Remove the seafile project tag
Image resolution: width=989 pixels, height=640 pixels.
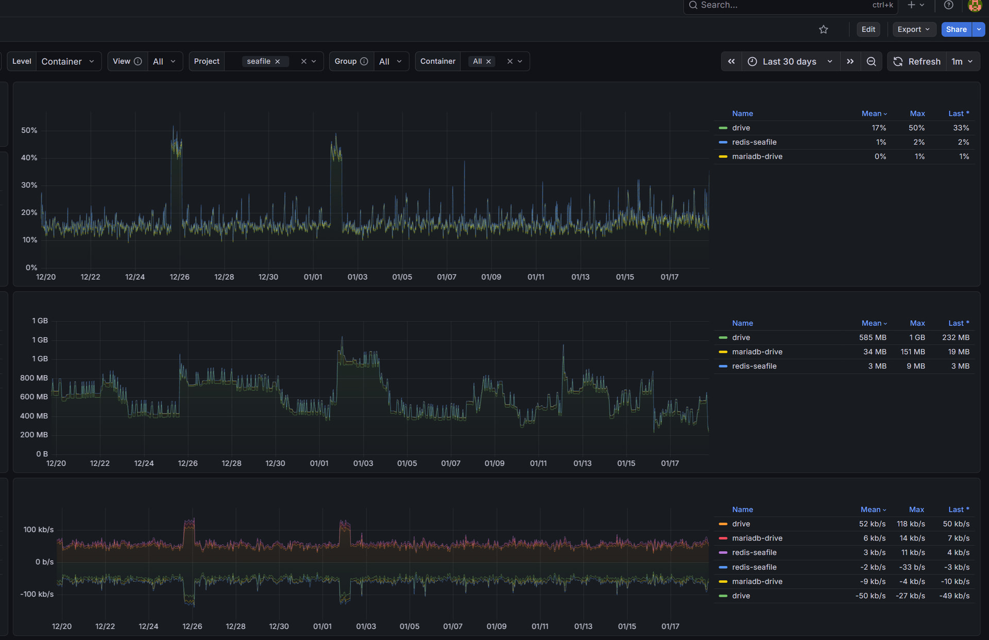(278, 61)
